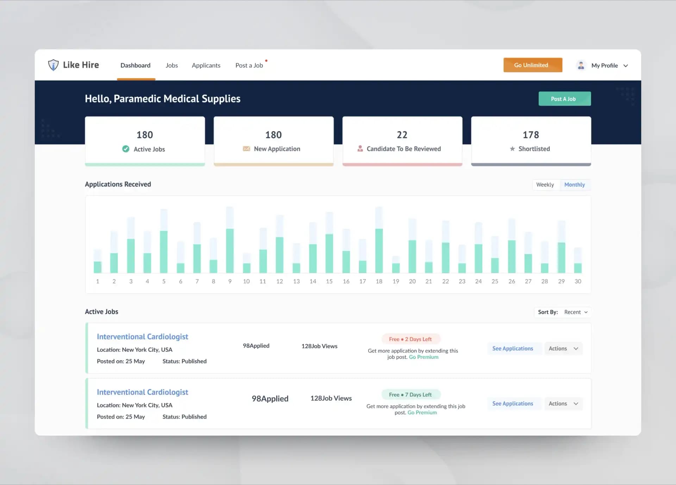The width and height of the screenshot is (676, 485).
Task: Click the profile avatar icon
Action: pos(581,66)
